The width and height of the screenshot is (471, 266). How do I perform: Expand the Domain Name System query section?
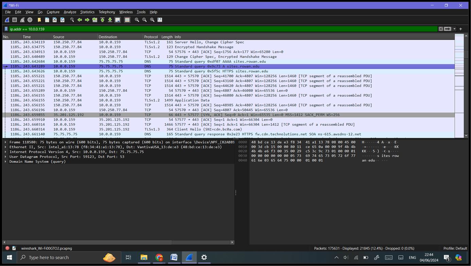point(5,161)
